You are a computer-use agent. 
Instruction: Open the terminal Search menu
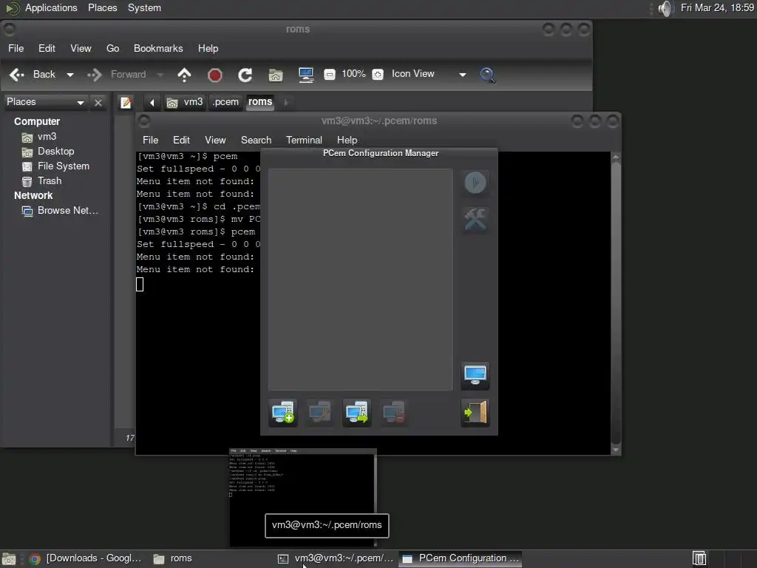(x=256, y=140)
